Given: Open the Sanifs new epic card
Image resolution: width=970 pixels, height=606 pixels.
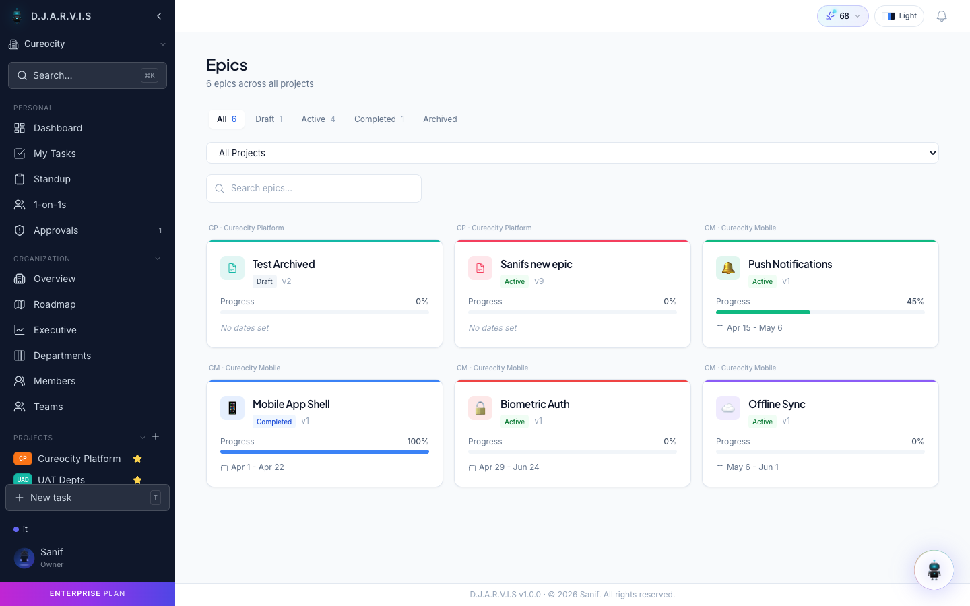Looking at the screenshot, I should click(x=573, y=294).
